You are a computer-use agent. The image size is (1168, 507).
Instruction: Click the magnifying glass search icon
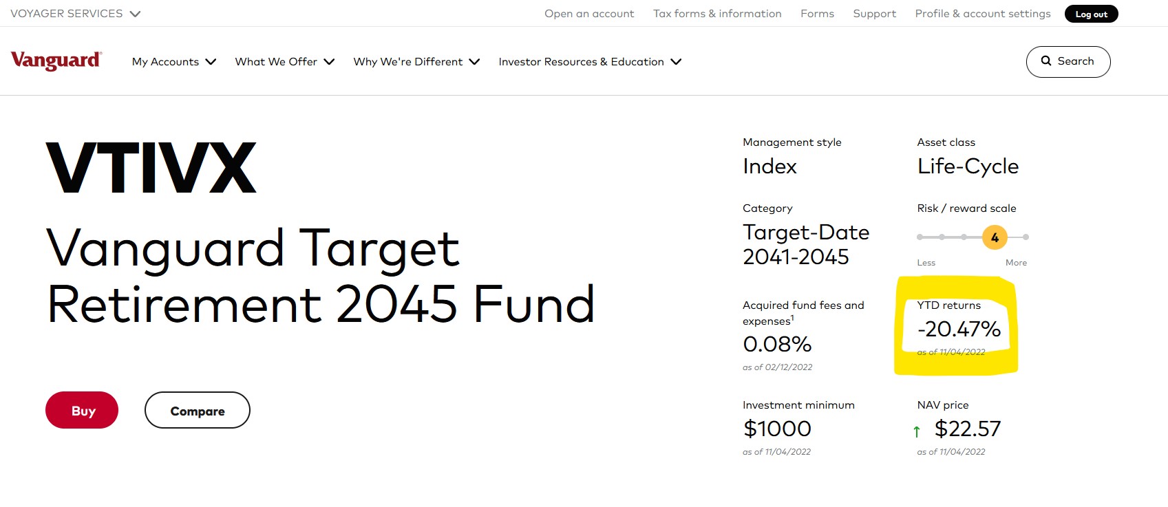1046,61
